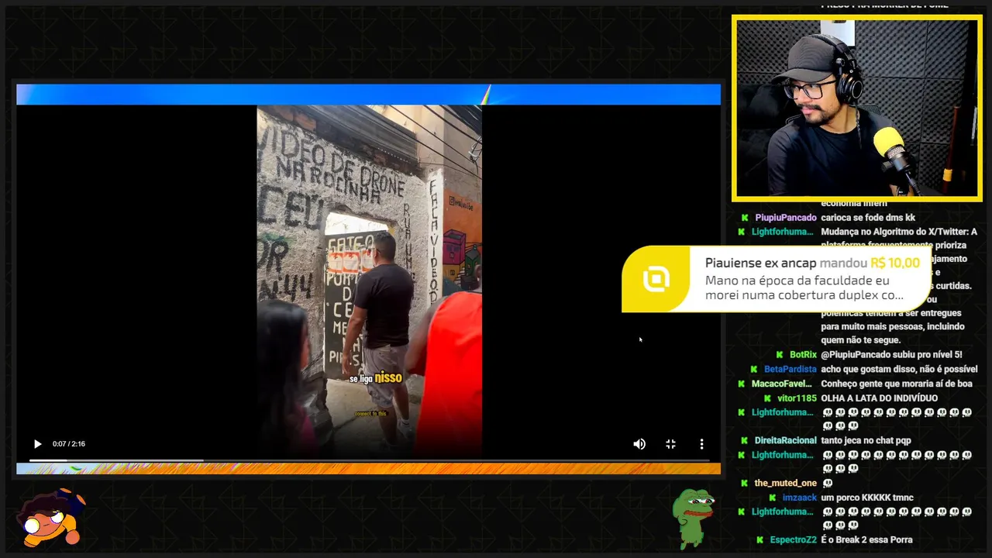Click the skull emoji in the_muted_one's message
Viewport: 992px width, 558px height.
point(827,484)
